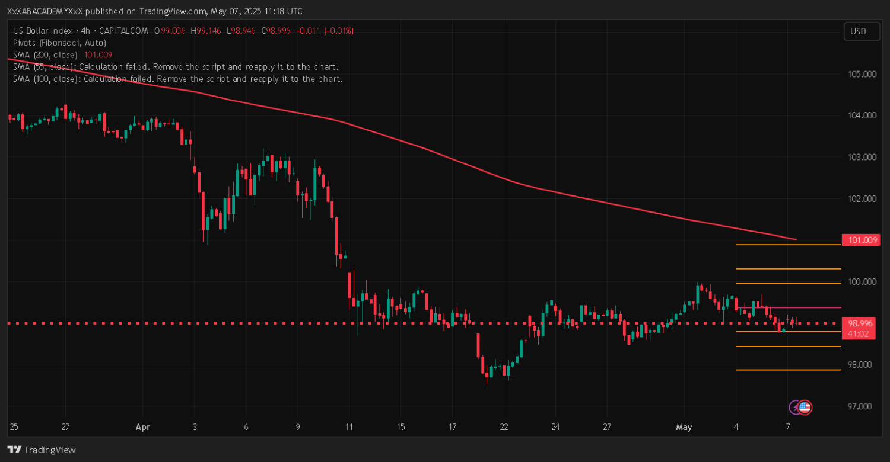Screen dimensions: 890x462
Task: Click the 102.000 price axis label
Action: (x=862, y=198)
